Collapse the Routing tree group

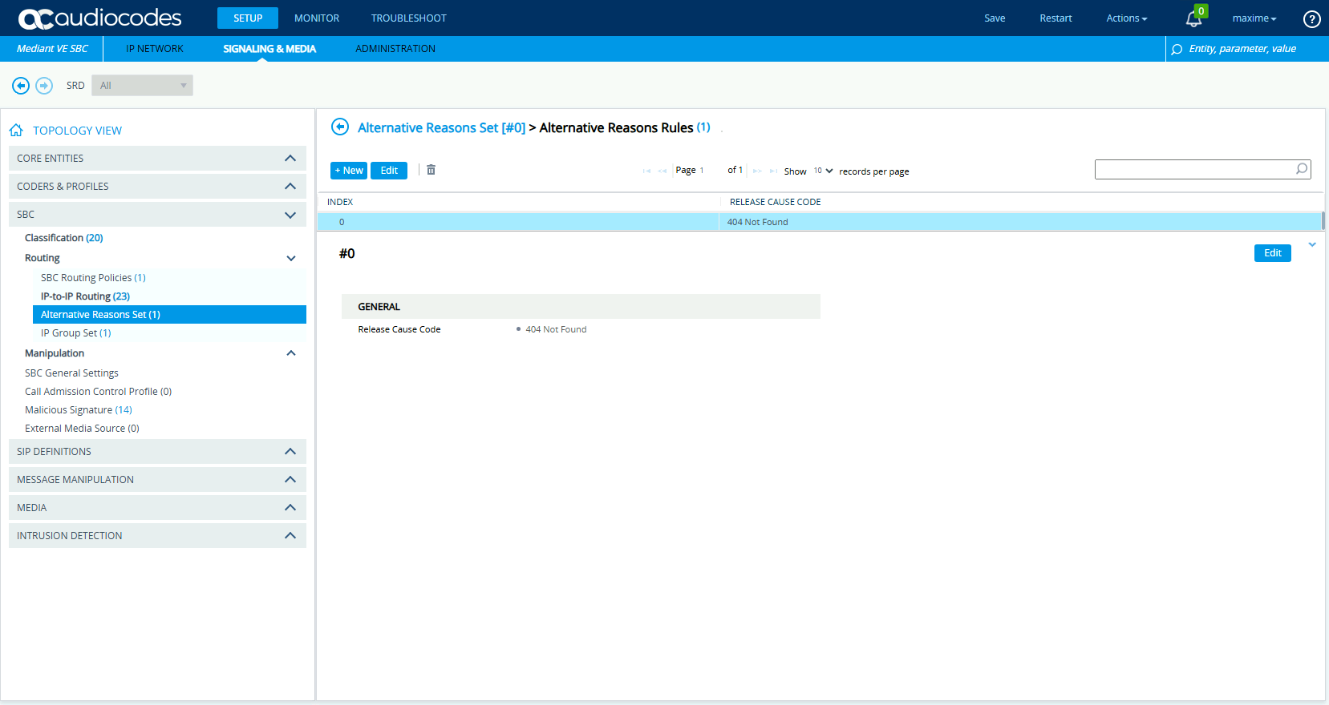[x=291, y=258]
